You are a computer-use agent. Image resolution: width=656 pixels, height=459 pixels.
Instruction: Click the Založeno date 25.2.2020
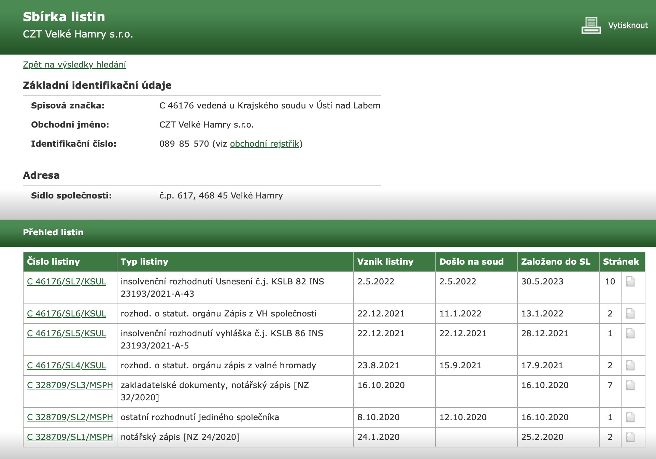[542, 437]
